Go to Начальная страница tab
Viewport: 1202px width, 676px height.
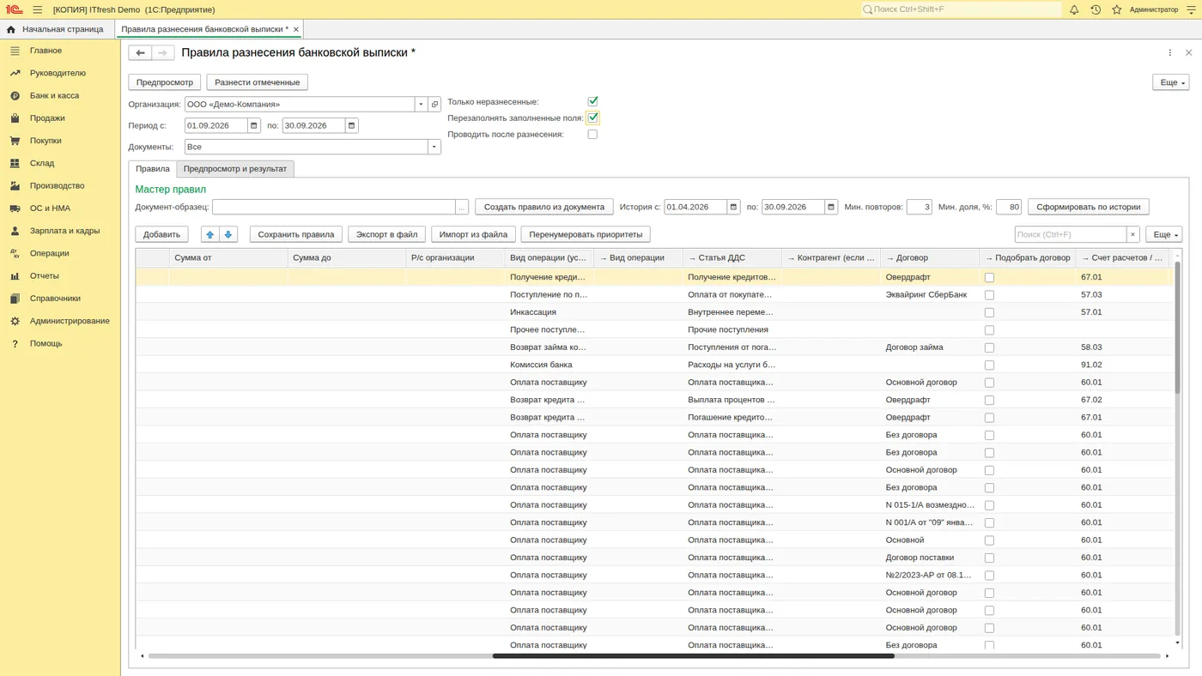coord(56,29)
